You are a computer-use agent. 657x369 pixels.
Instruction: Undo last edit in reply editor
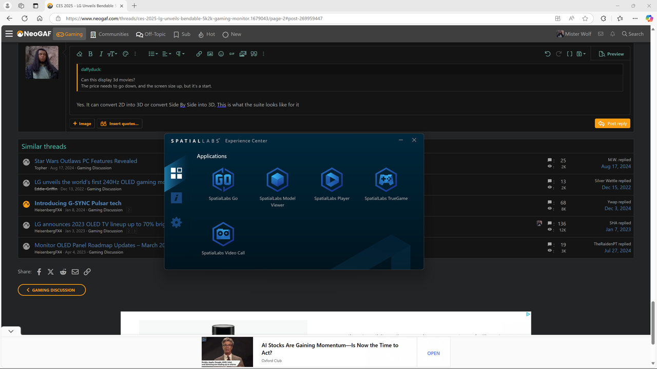point(548,54)
